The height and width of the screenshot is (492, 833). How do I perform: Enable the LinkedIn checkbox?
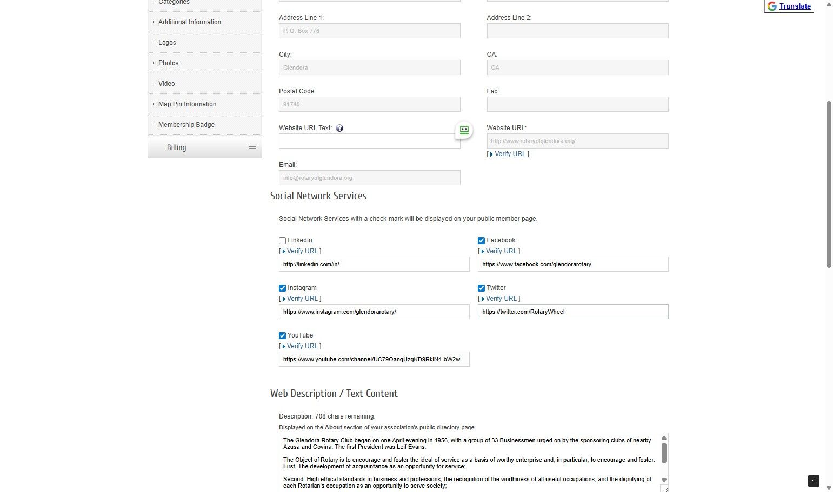(283, 241)
